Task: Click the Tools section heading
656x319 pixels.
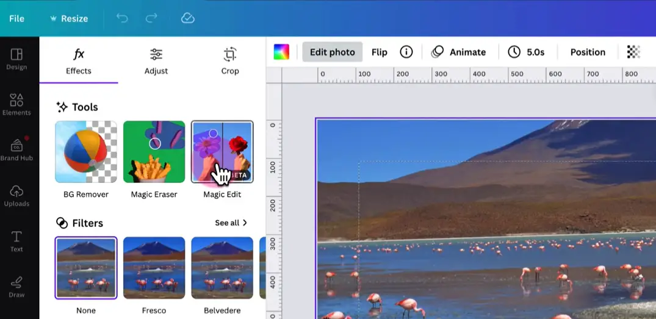Action: pos(77,107)
